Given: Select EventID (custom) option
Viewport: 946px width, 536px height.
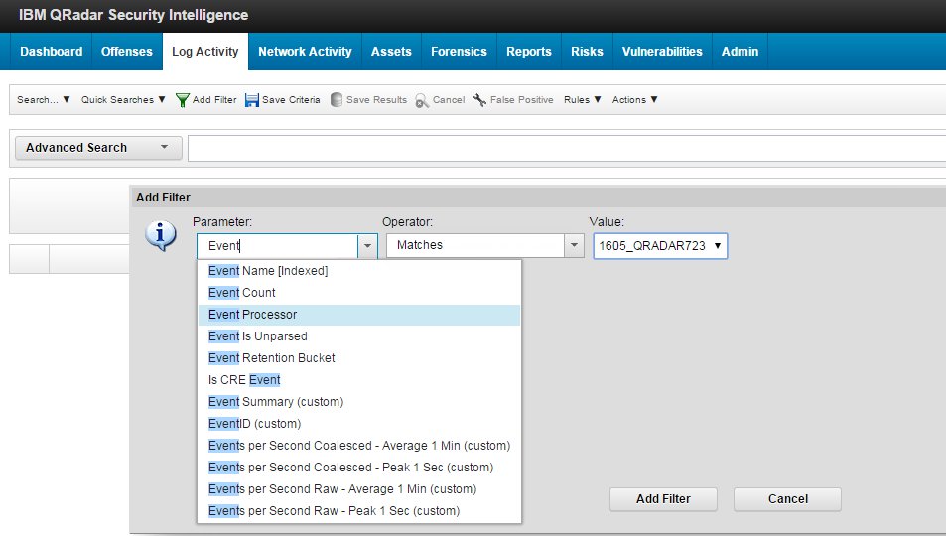Looking at the screenshot, I should tap(359, 424).
